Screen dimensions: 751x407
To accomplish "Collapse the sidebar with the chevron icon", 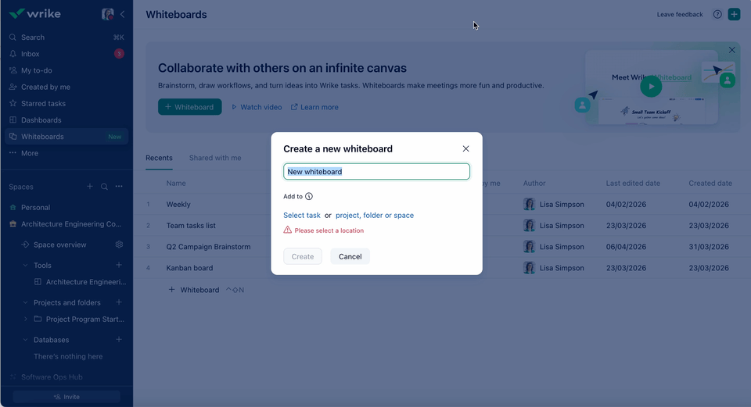I will pyautogui.click(x=122, y=14).
